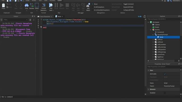
Task: Open the MODEL ribbon tab
Action: pos(34,1)
